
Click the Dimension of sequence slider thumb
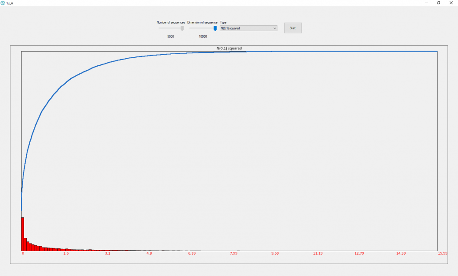215,28
